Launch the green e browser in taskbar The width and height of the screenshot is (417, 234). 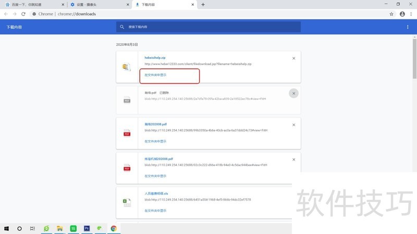pos(46,228)
